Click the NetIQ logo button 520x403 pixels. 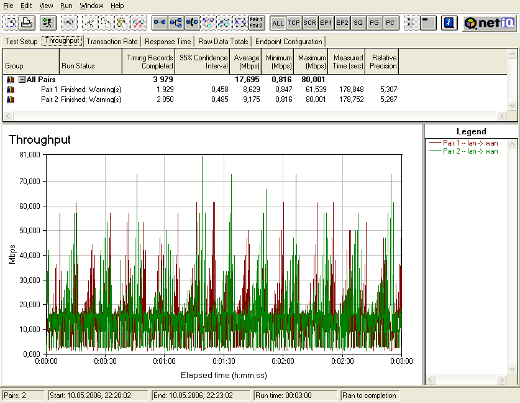(489, 23)
